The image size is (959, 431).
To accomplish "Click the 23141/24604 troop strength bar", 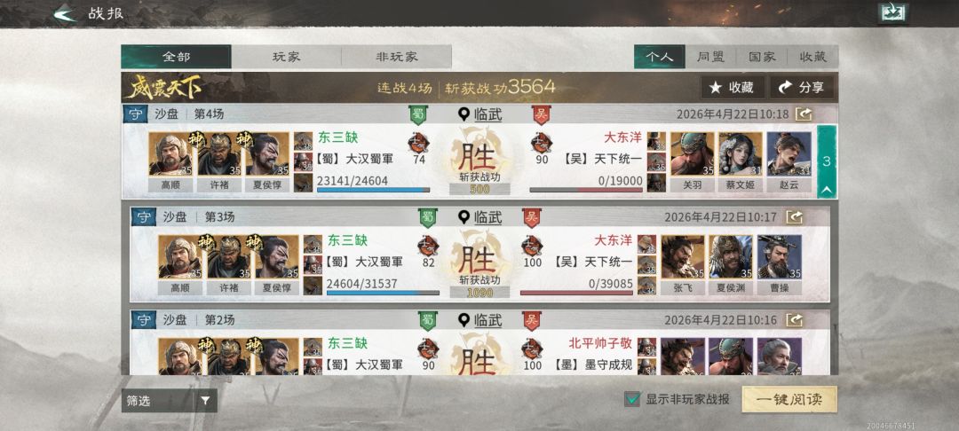I will [373, 190].
